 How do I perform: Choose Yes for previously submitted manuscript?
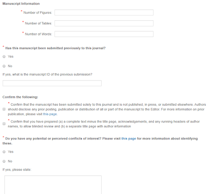[x=4, y=57]
